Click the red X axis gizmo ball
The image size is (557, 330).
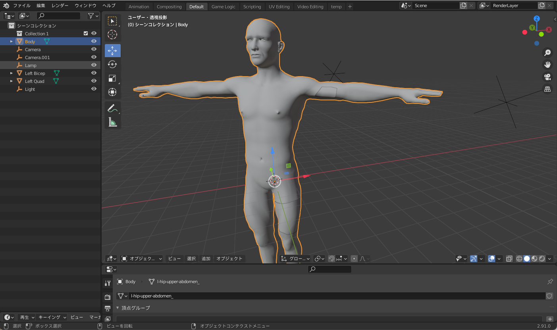[549, 30]
